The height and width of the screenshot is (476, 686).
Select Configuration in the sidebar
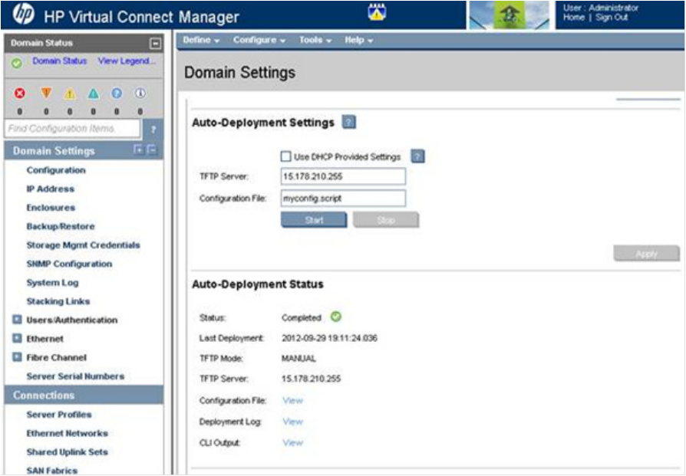pos(56,170)
